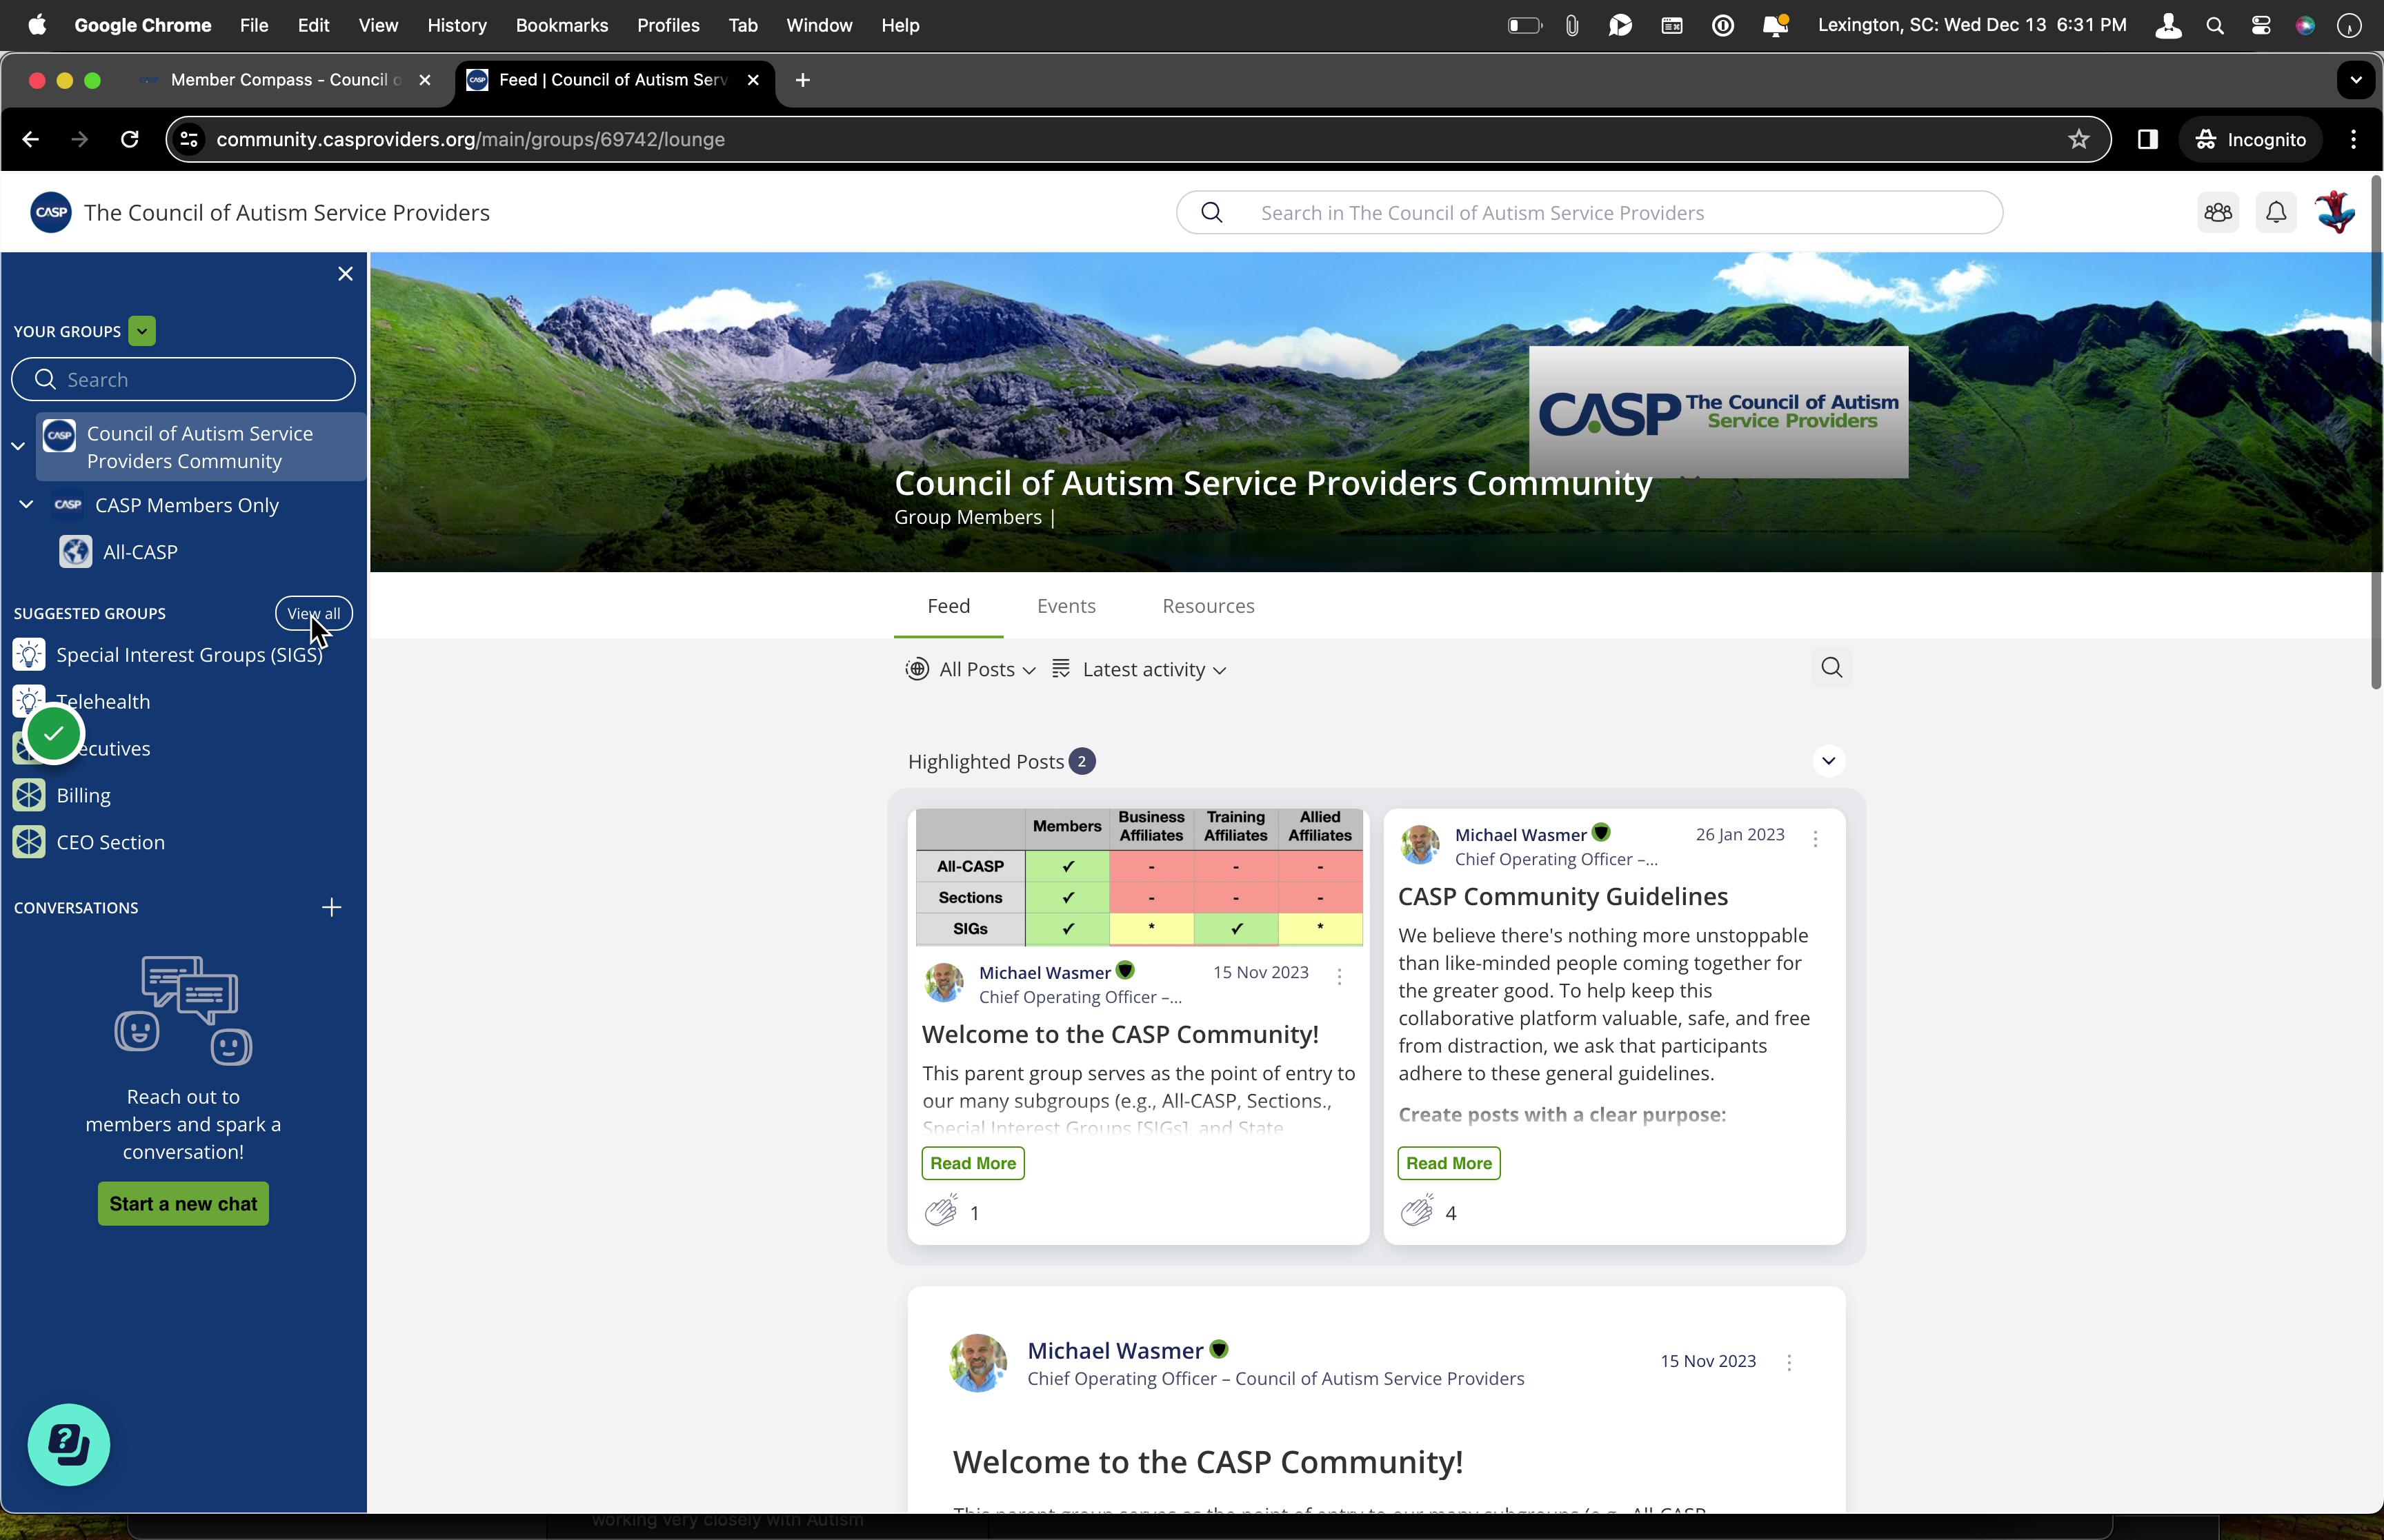Screen dimensions: 2384x1540
Task: Open options menu on CASP Community Guidelines post
Action: click(1815, 838)
